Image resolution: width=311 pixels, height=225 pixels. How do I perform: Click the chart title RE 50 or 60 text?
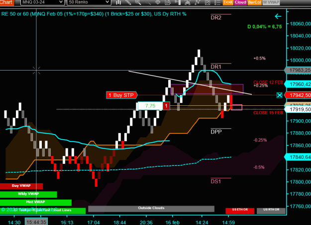point(94,14)
